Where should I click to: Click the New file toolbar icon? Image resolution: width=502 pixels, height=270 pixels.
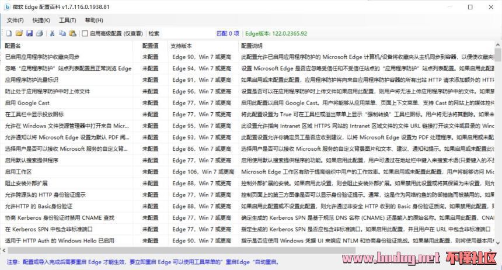tap(9, 33)
